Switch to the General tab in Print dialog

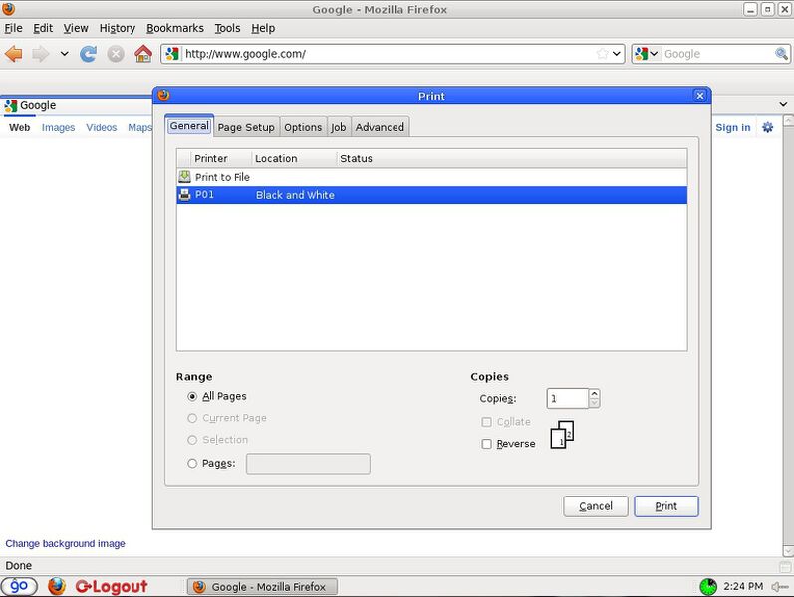coord(189,126)
